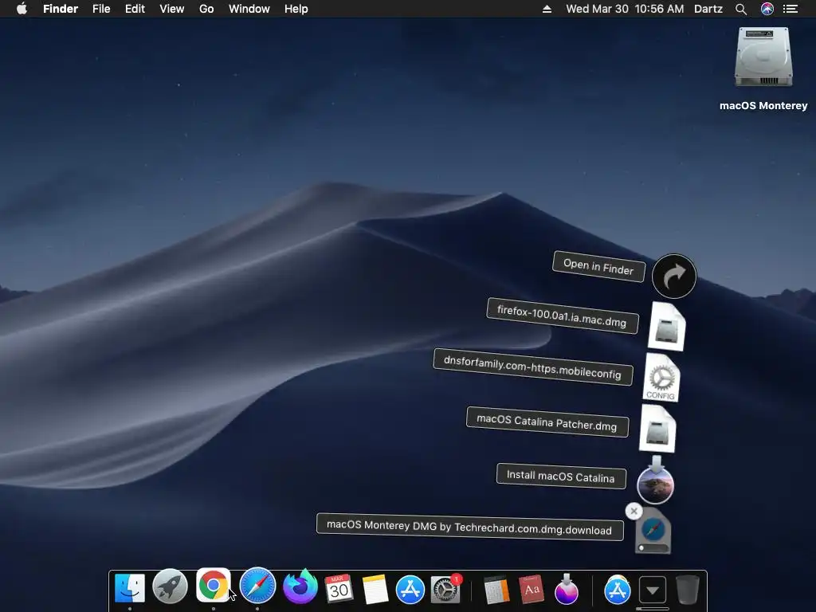
Task: Open the Trash in the Dock
Action: [687, 589]
